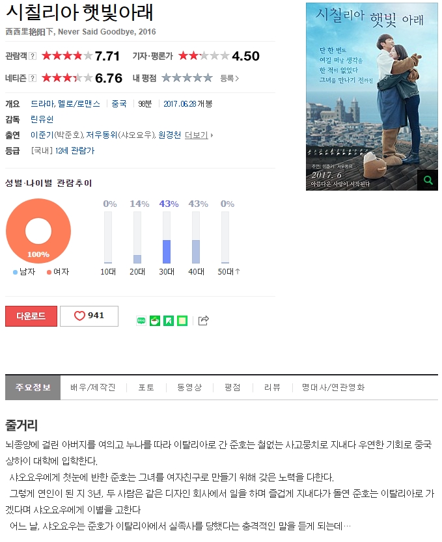
Task: Share the movie to Naver Blog
Action: 141,321
